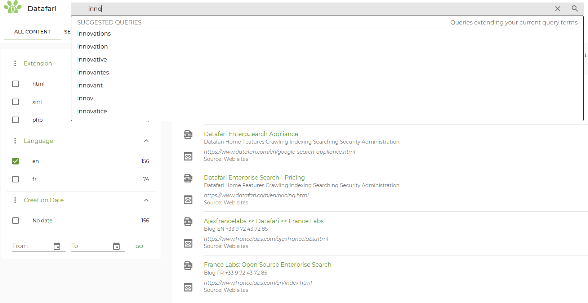Open France Labs: Open Source Enterprise Search title

[x=268, y=264]
